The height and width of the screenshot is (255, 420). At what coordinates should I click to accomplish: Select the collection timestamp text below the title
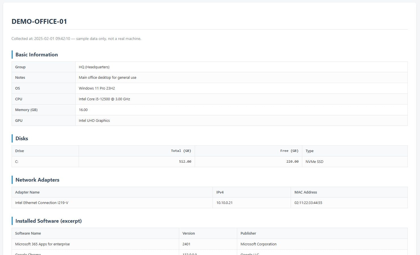pos(76,39)
